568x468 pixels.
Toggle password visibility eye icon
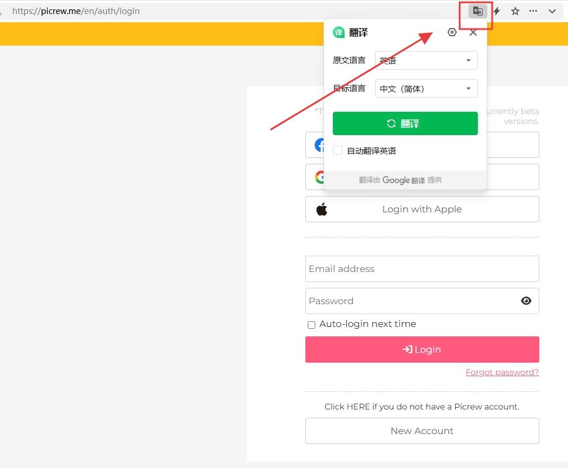pos(526,301)
